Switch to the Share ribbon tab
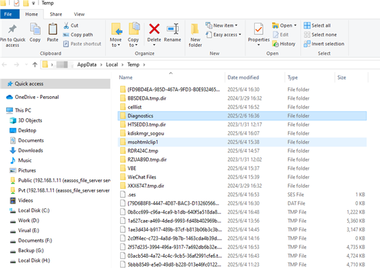This screenshot has width=380, height=268. 56,14
